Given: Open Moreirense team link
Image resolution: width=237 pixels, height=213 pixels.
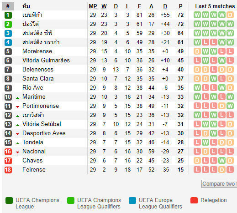Looking at the screenshot, I should [37, 51].
